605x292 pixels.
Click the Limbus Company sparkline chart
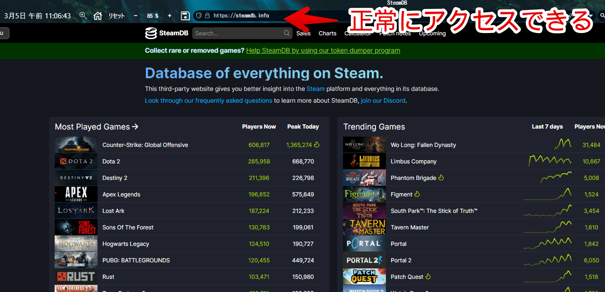click(x=550, y=161)
